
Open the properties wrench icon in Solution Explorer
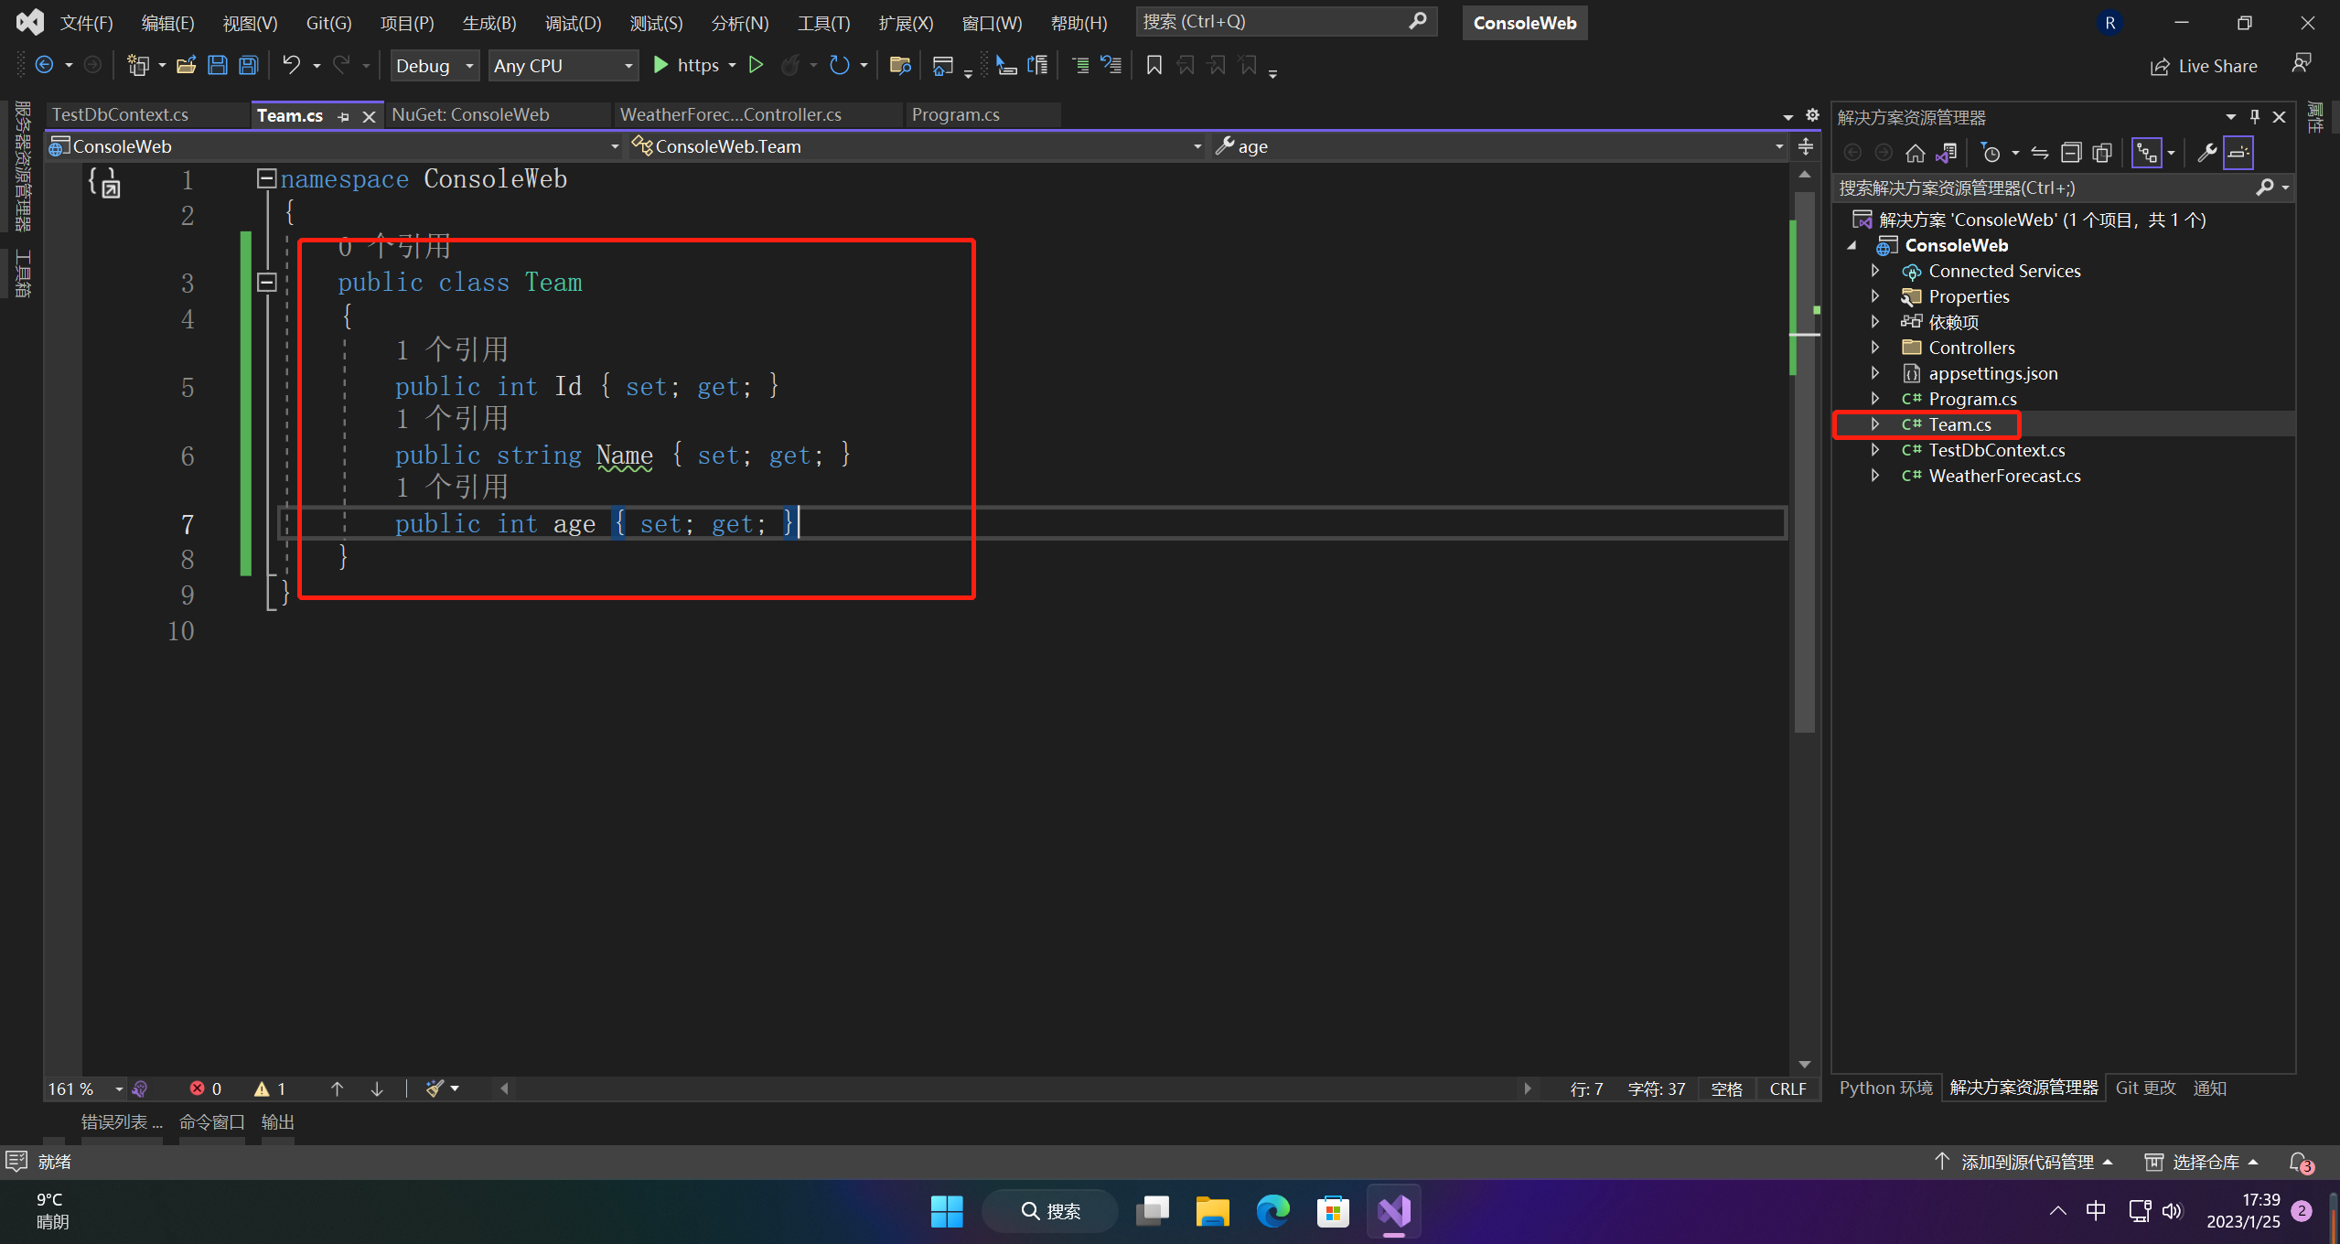pos(2206,153)
